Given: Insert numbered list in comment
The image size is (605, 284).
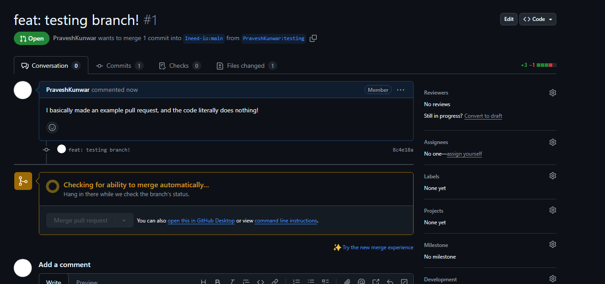Looking at the screenshot, I should pos(297,282).
